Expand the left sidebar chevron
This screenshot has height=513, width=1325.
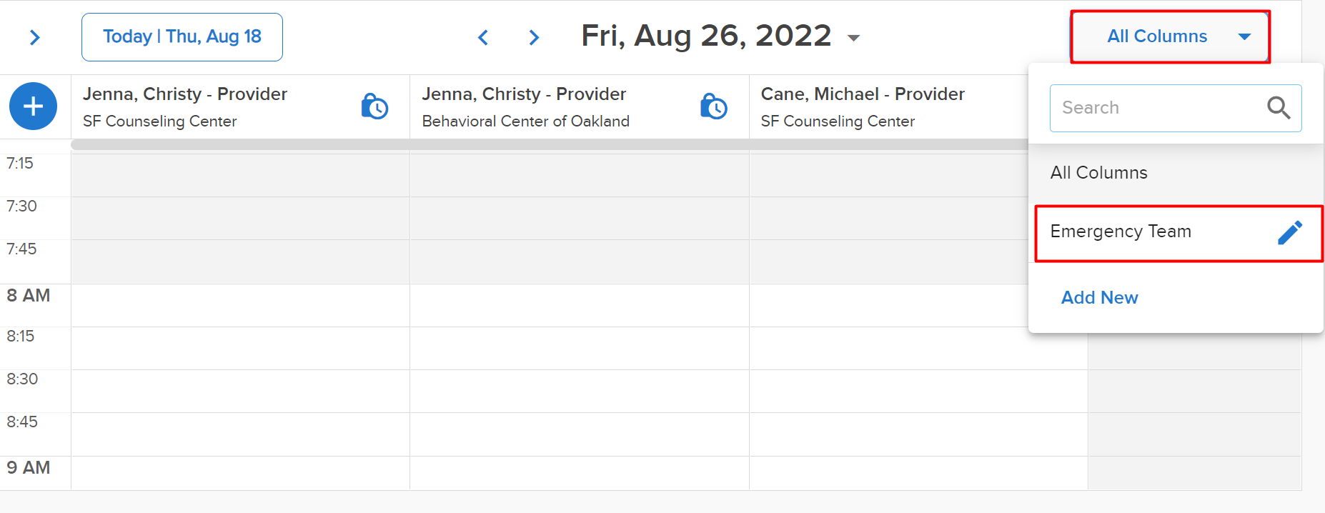pyautogui.click(x=34, y=37)
